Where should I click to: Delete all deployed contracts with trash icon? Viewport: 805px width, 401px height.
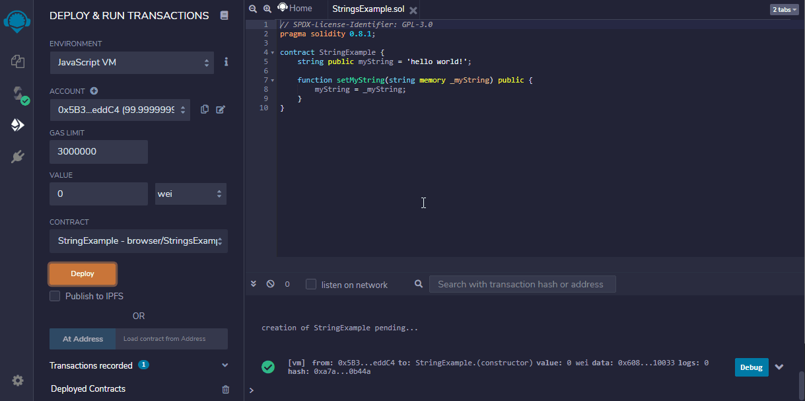[225, 389]
